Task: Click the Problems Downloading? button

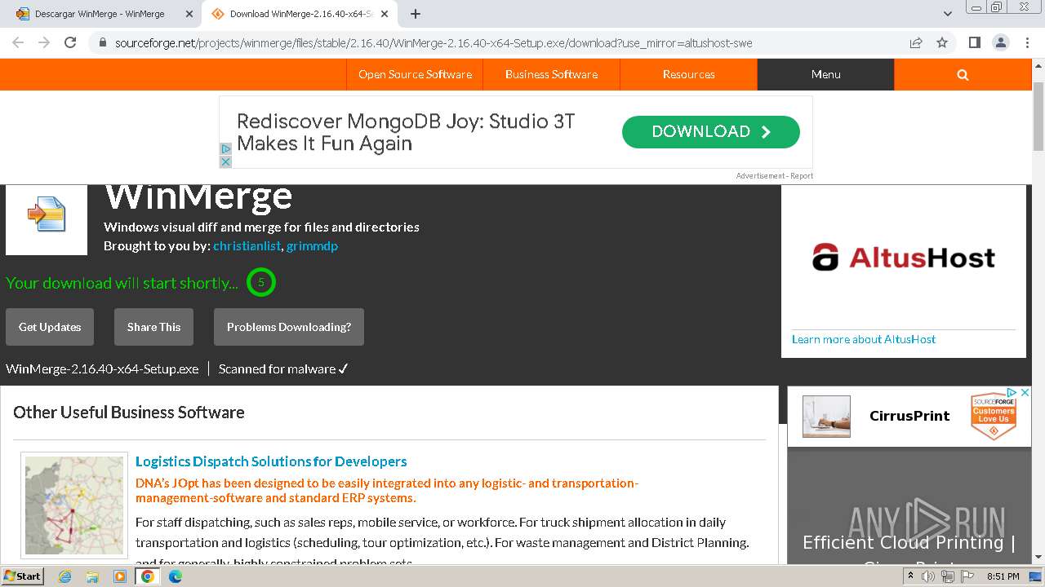Action: pos(289,327)
